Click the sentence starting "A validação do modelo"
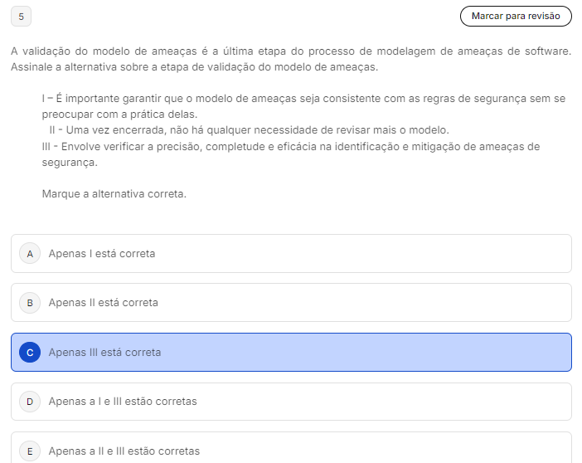Viewport: 582px width, 463px height. (x=290, y=51)
